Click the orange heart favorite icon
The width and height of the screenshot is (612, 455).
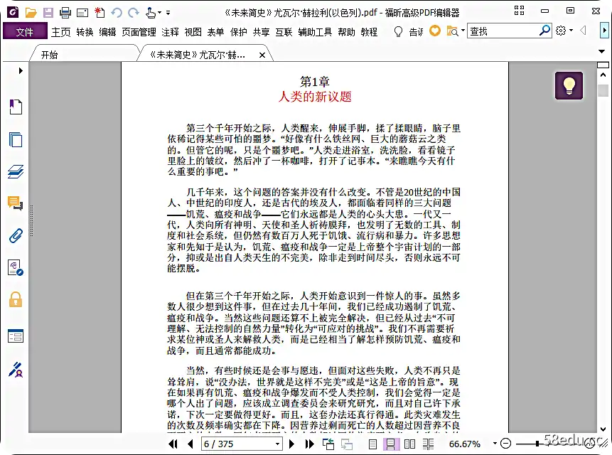click(x=435, y=31)
